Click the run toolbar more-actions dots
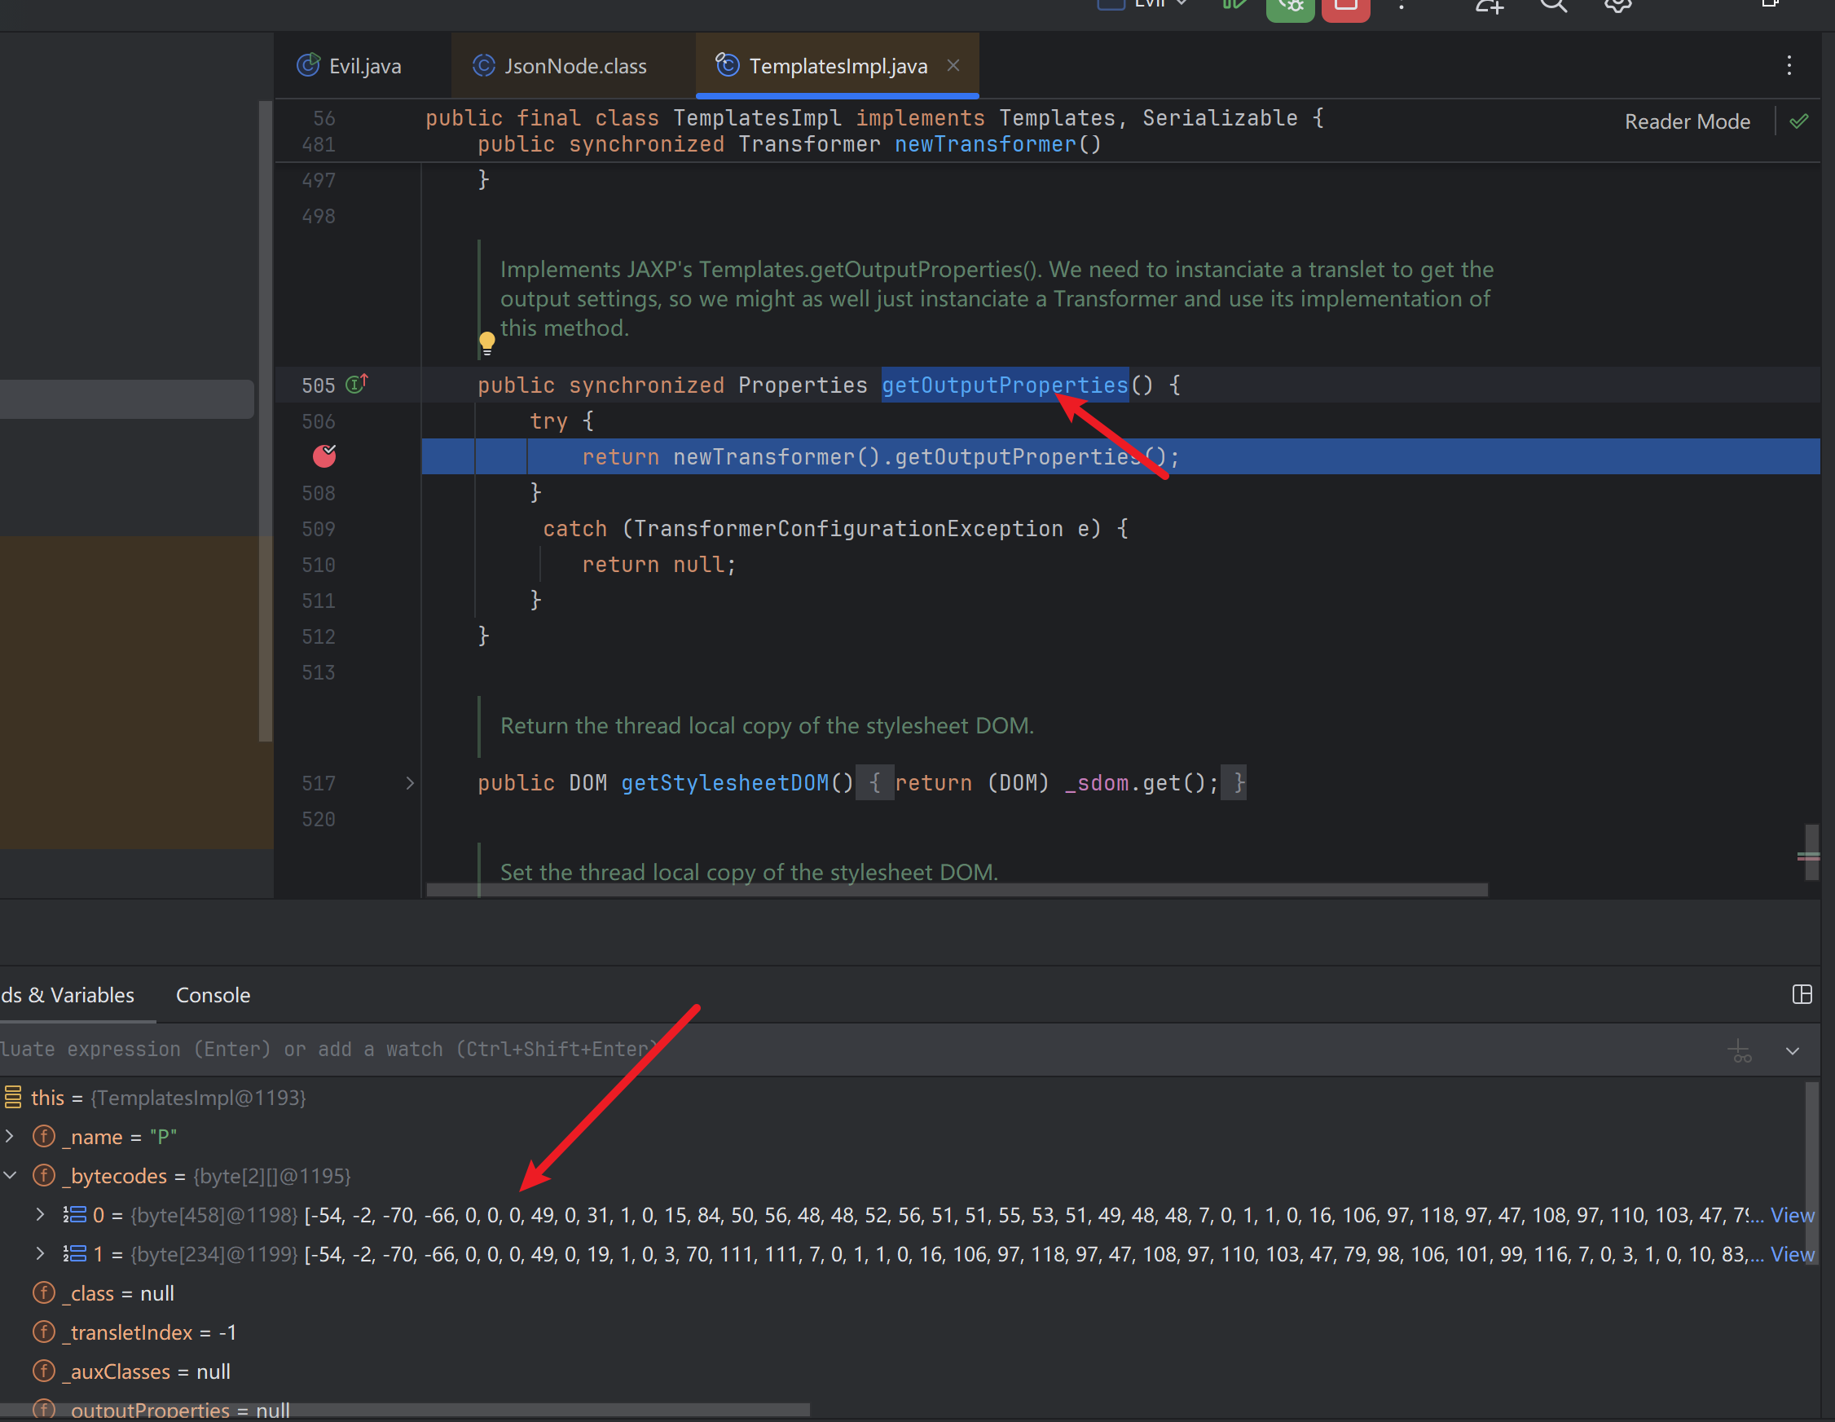 click(x=1401, y=5)
